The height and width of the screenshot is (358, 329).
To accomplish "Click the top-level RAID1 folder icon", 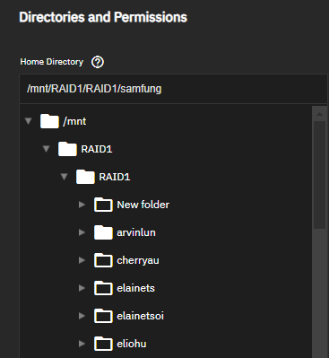I will [x=67, y=149].
